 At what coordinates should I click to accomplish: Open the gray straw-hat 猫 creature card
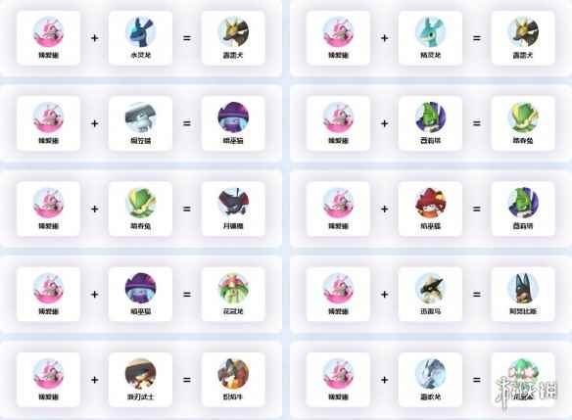point(140,123)
